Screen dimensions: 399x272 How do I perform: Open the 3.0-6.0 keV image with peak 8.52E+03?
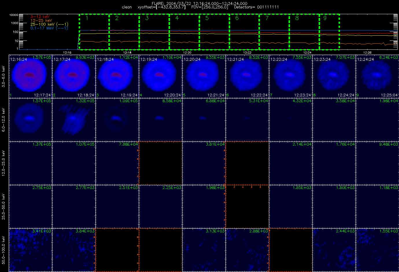click(247, 76)
